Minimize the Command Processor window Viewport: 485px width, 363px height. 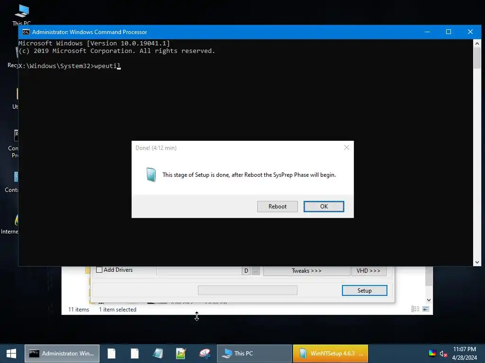[x=427, y=32]
